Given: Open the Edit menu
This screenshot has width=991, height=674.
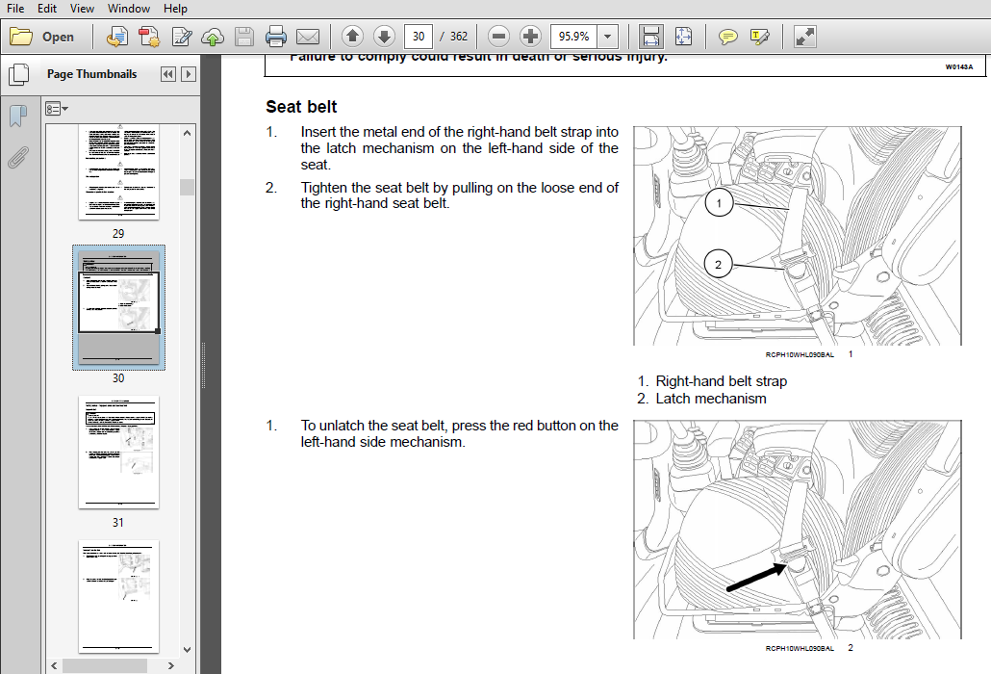Looking at the screenshot, I should tap(47, 9).
